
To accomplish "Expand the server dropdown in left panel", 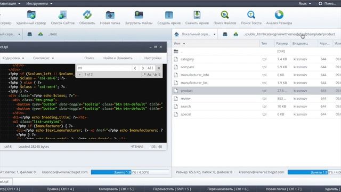I will [19, 34].
